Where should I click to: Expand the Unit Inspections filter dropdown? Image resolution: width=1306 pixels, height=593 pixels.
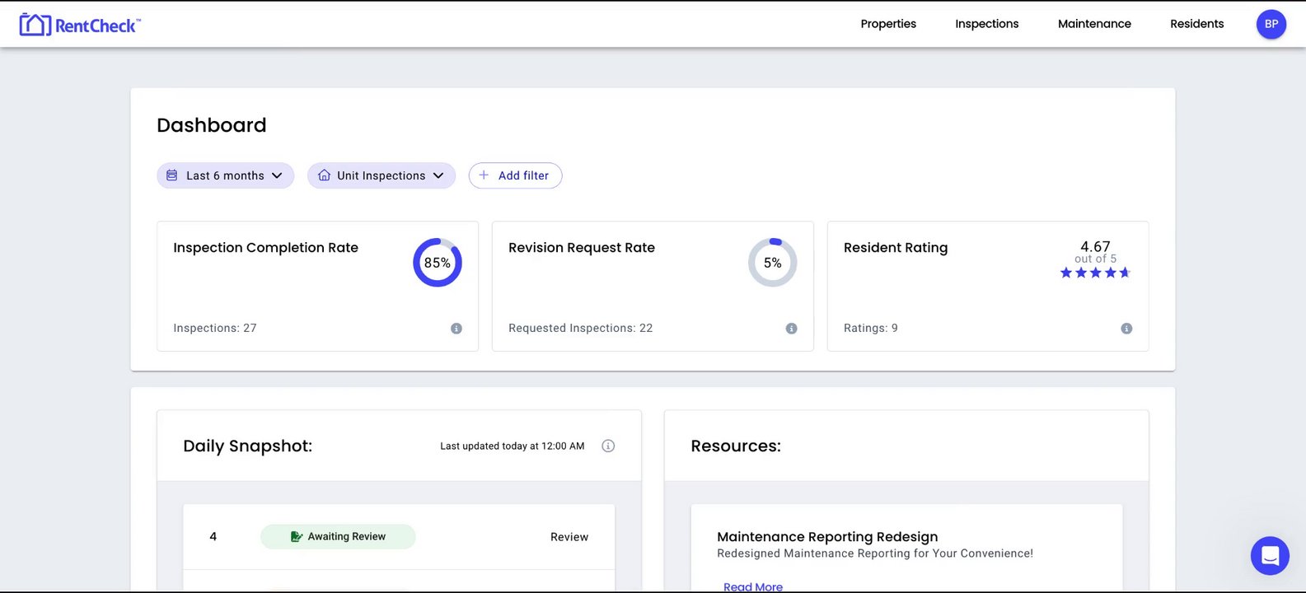(x=381, y=175)
